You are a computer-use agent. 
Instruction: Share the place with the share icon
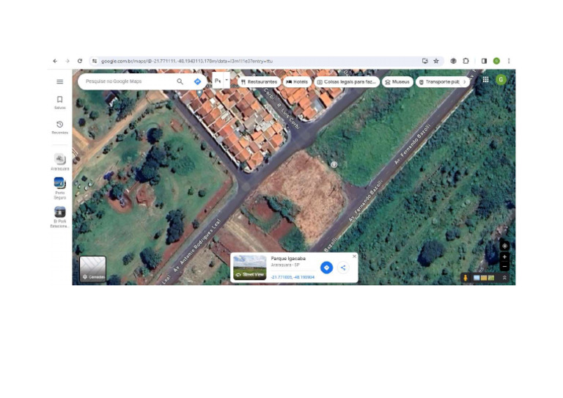(x=343, y=268)
